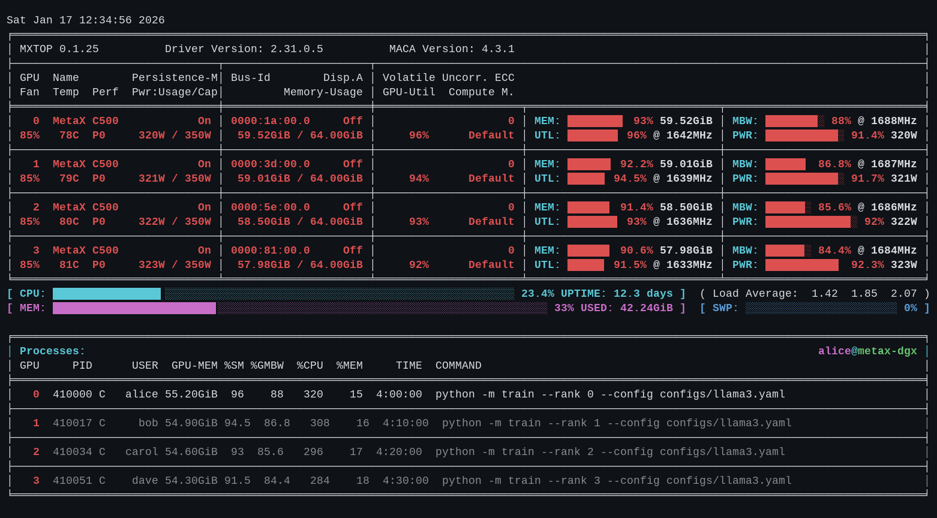Click power reading 320W / 350W
This screenshot has width=937, height=518.
pos(175,135)
